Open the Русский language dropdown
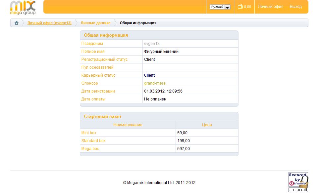This screenshot has height=194, width=322. pyautogui.click(x=220, y=7)
